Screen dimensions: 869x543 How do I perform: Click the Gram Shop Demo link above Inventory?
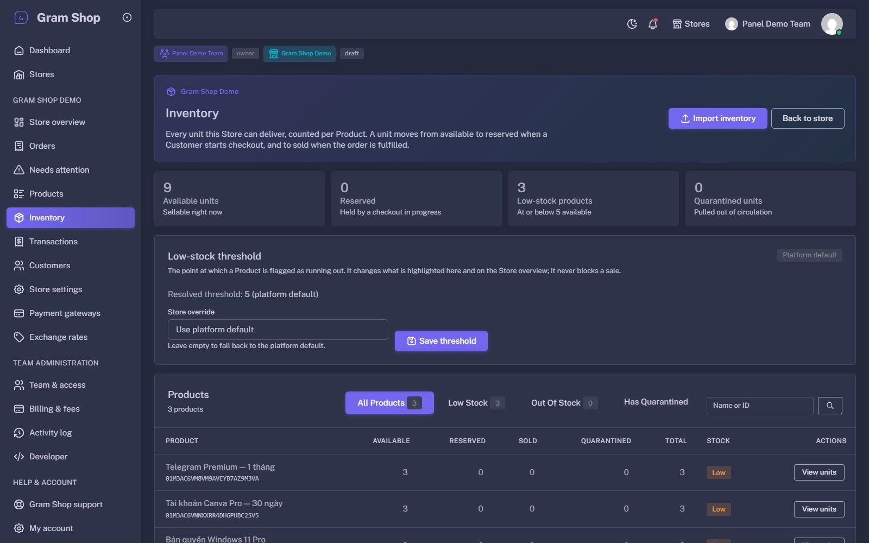click(x=203, y=92)
